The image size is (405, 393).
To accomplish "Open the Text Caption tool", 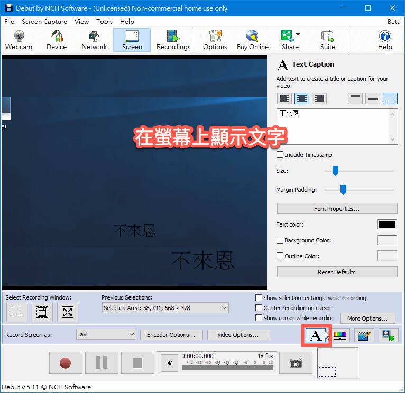I will coord(316,335).
